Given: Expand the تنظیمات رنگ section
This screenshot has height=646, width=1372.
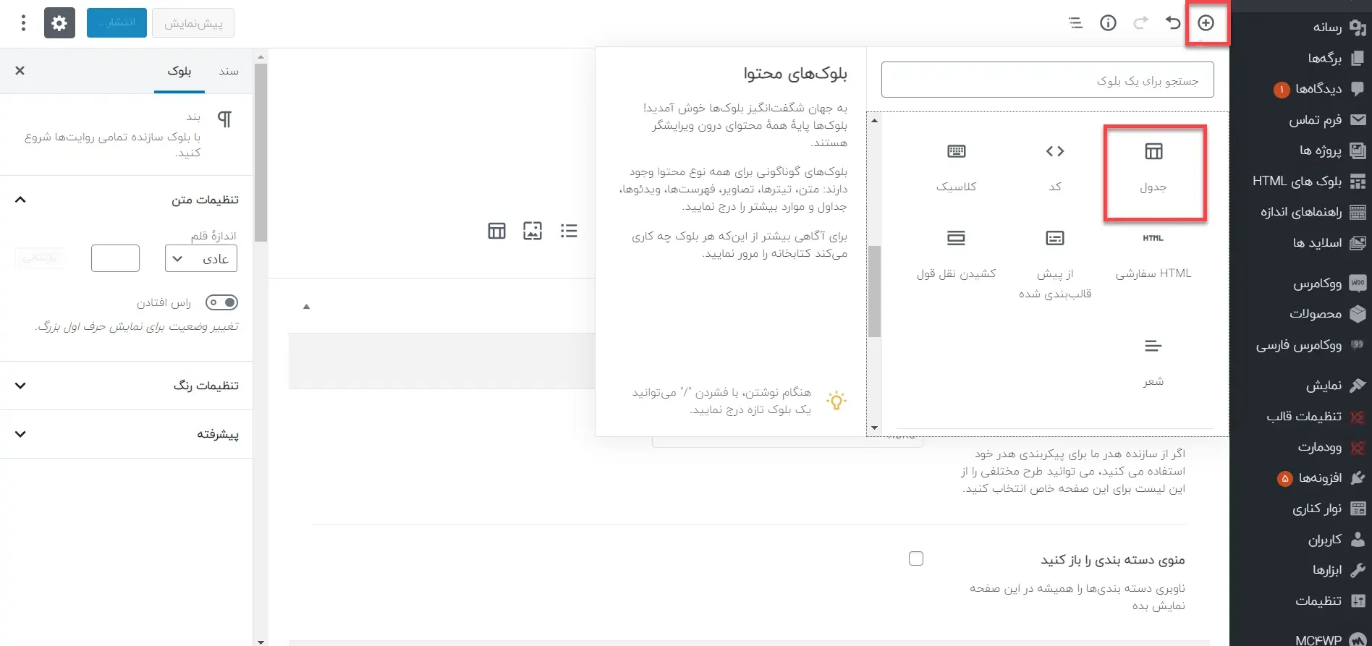Looking at the screenshot, I should pyautogui.click(x=127, y=386).
